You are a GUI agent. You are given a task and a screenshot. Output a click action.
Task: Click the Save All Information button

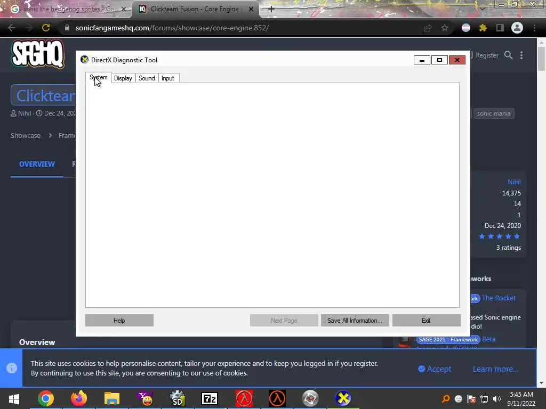[x=355, y=320]
